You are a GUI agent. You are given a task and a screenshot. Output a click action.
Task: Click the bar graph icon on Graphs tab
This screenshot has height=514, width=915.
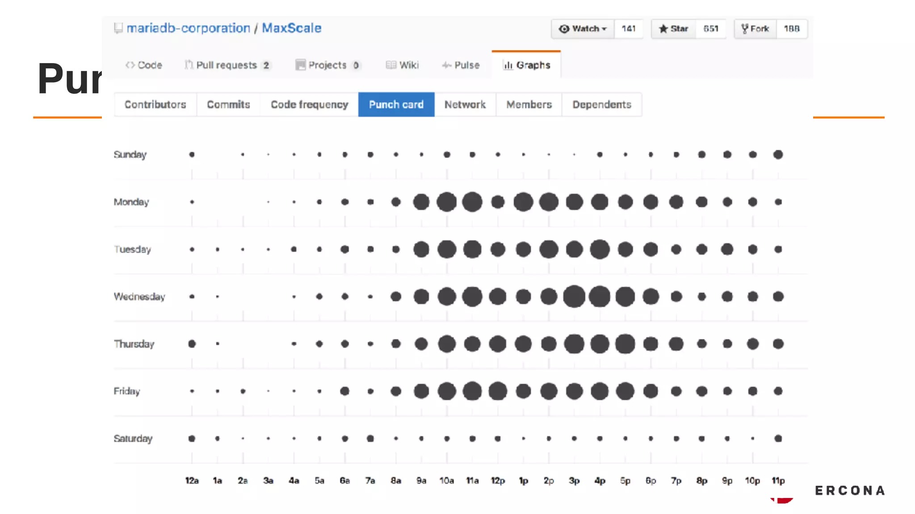coord(508,65)
